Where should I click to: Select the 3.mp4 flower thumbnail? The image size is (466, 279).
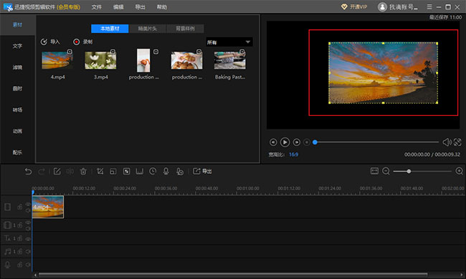[100, 60]
